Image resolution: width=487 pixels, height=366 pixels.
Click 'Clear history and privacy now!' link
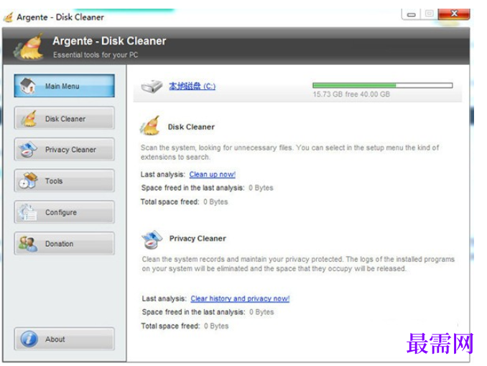240,298
